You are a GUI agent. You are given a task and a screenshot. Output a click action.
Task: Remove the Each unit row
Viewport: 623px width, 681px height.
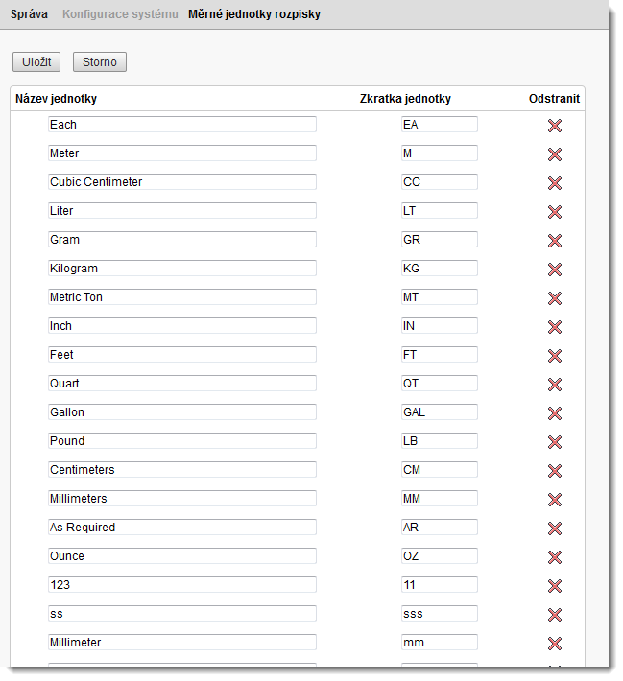[x=554, y=126]
